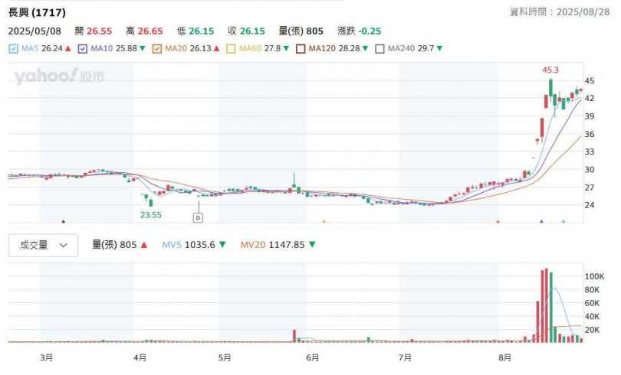Click the 8月 axis label

(504, 357)
